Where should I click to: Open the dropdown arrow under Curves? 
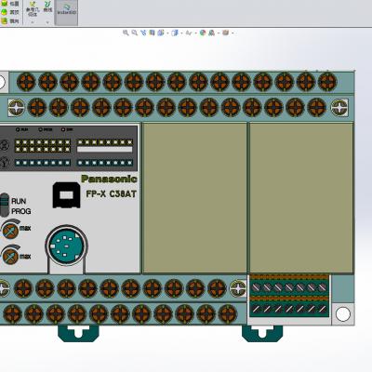47,22
